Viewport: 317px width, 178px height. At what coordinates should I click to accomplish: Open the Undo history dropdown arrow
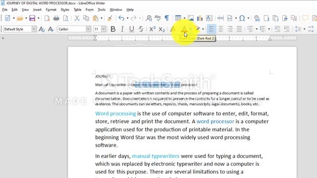coord(127,18)
